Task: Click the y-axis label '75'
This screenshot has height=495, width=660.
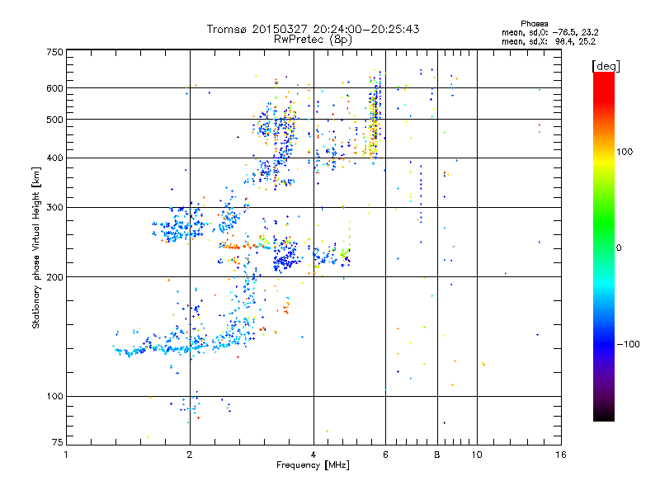Action: coord(58,442)
